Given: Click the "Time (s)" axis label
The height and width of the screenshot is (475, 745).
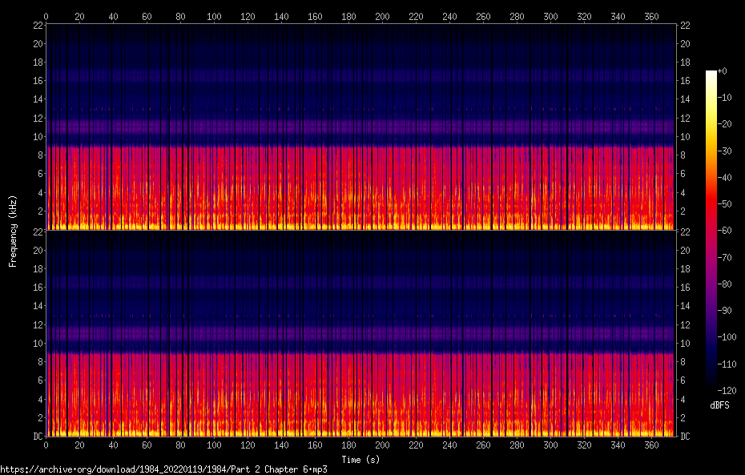Looking at the screenshot, I should pos(360,460).
